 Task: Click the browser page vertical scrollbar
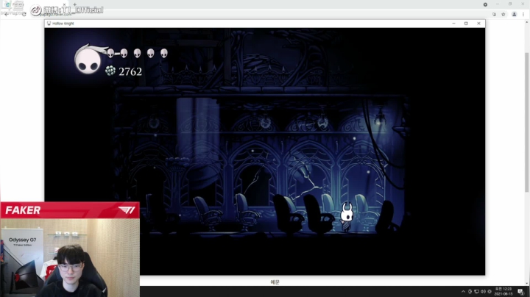(527, 123)
